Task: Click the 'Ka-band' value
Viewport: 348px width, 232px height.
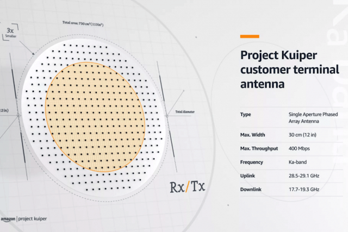Action: coord(297,162)
